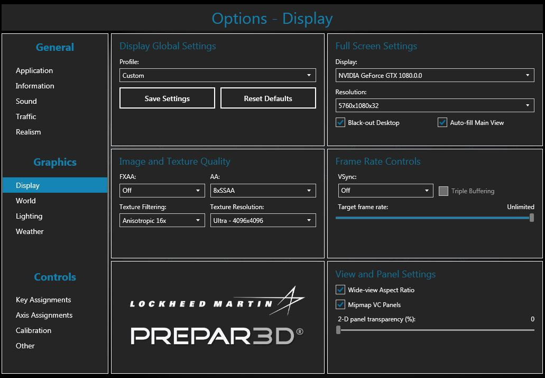Viewport: 545px width, 378px height.
Task: Open the Texture Filtering dropdown
Action: tap(162, 220)
